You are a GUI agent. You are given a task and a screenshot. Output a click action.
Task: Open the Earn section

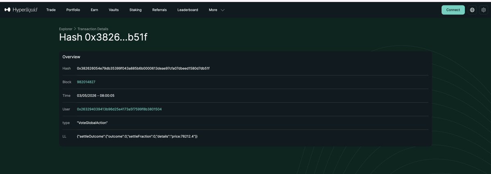tap(94, 10)
